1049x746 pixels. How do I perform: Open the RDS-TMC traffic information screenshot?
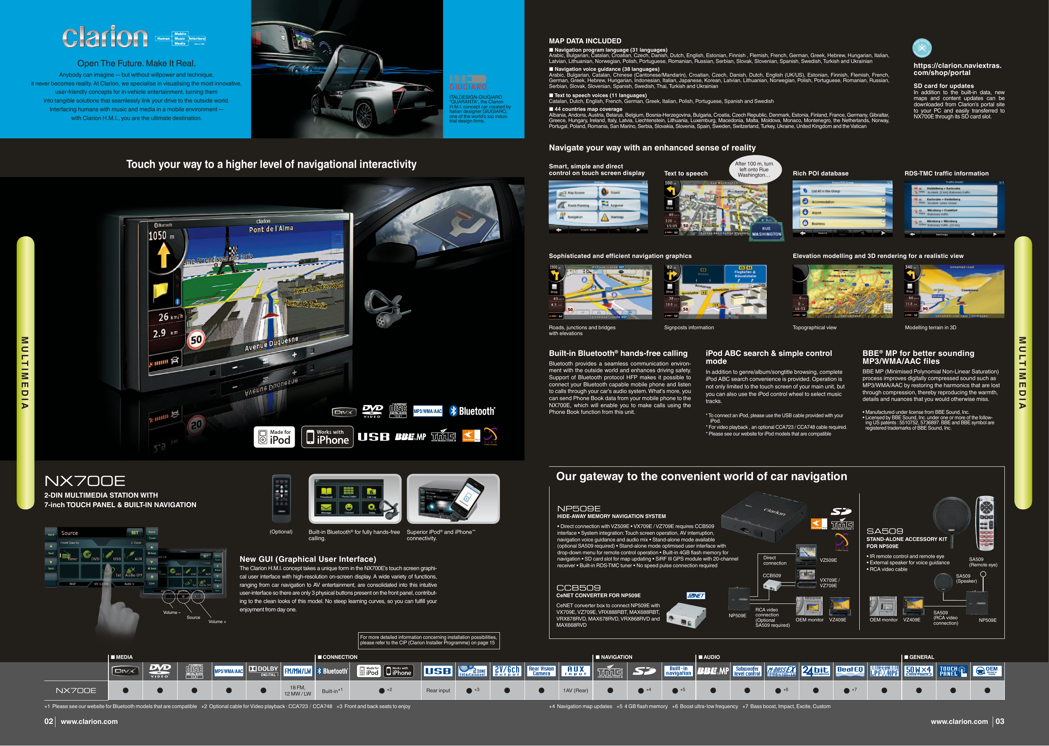coord(954,209)
